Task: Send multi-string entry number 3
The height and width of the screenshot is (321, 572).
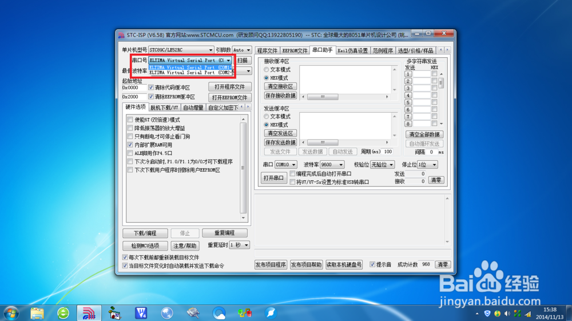Action: click(408, 88)
